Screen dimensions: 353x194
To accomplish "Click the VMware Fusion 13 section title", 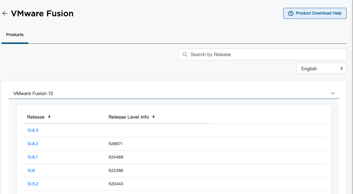I will [33, 93].
